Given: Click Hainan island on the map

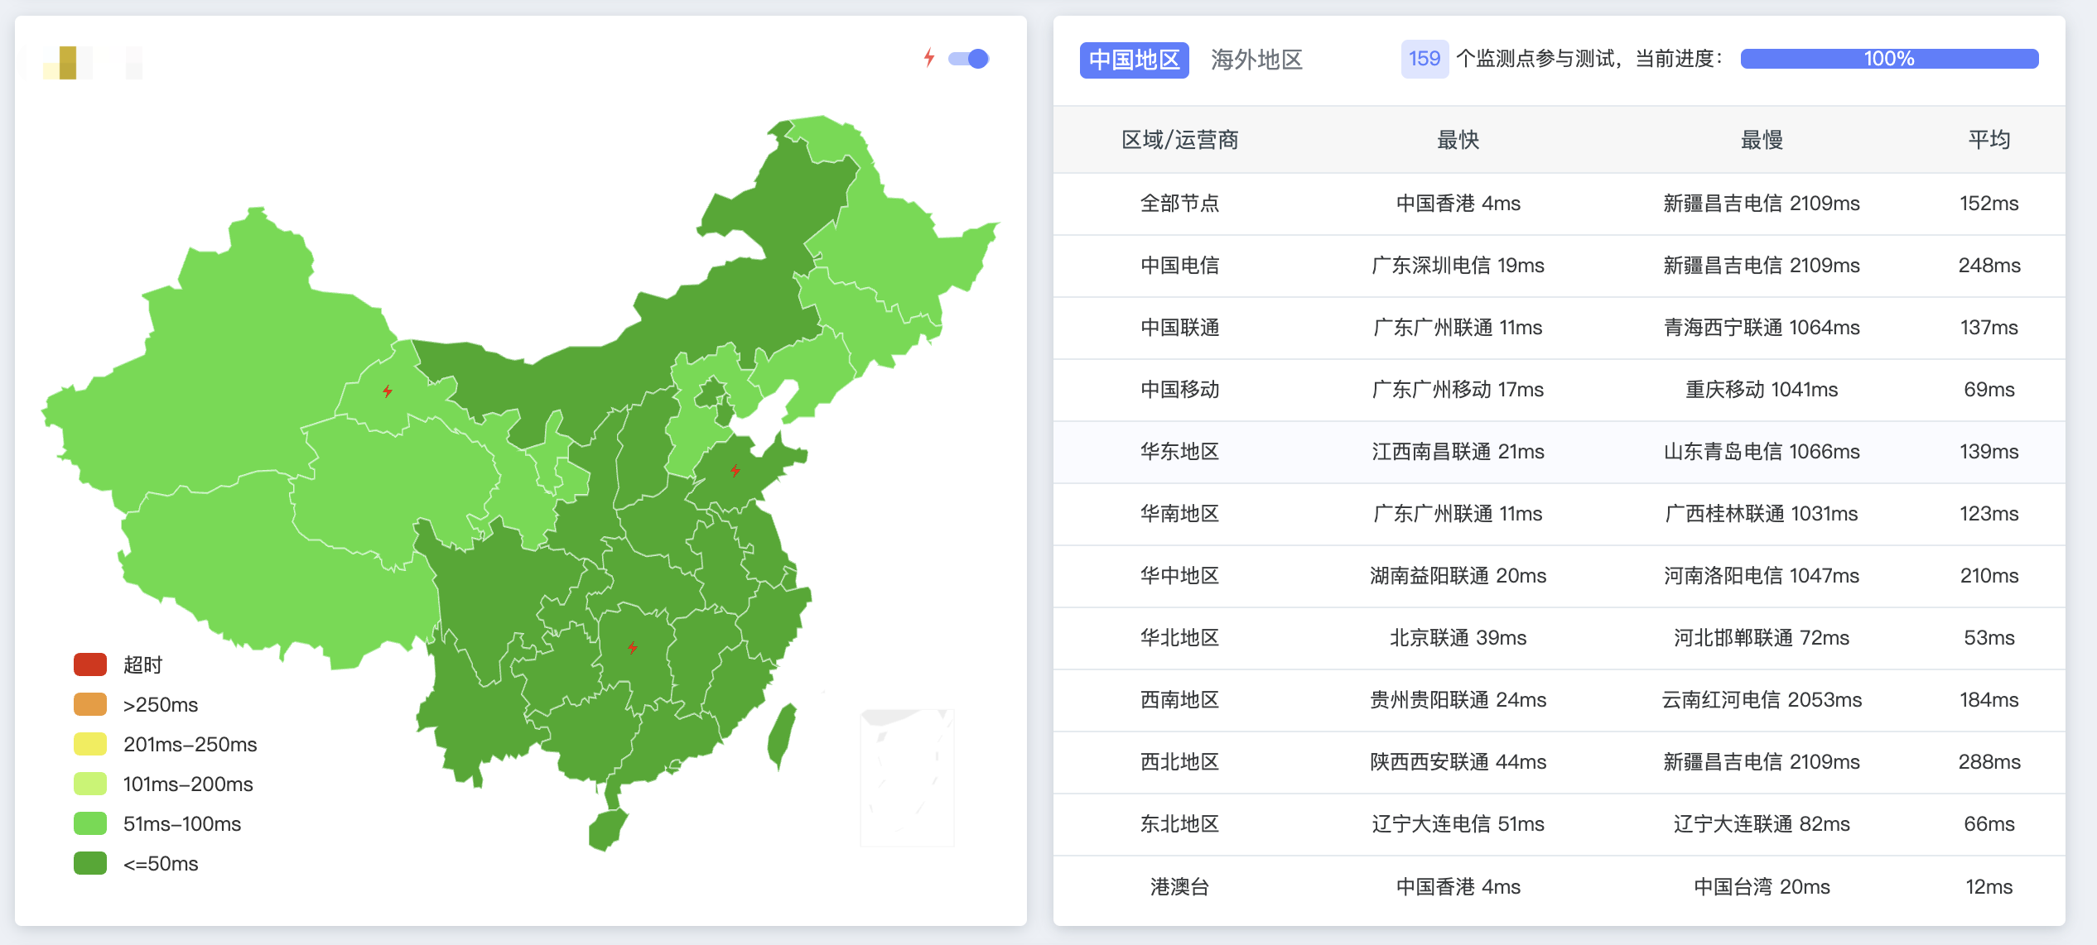Looking at the screenshot, I should (607, 829).
